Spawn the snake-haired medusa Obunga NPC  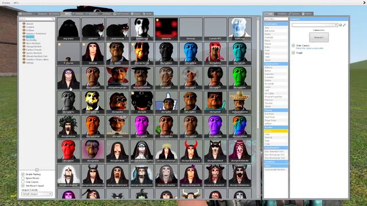click(68, 127)
